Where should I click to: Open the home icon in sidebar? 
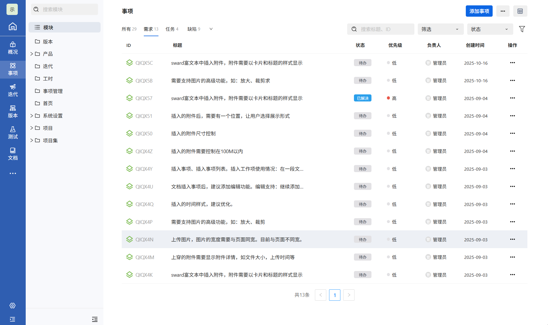point(13,27)
